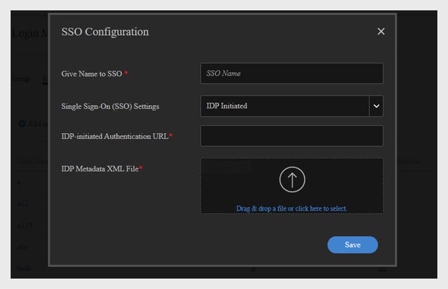Click the Give Name to SSO label

point(91,73)
